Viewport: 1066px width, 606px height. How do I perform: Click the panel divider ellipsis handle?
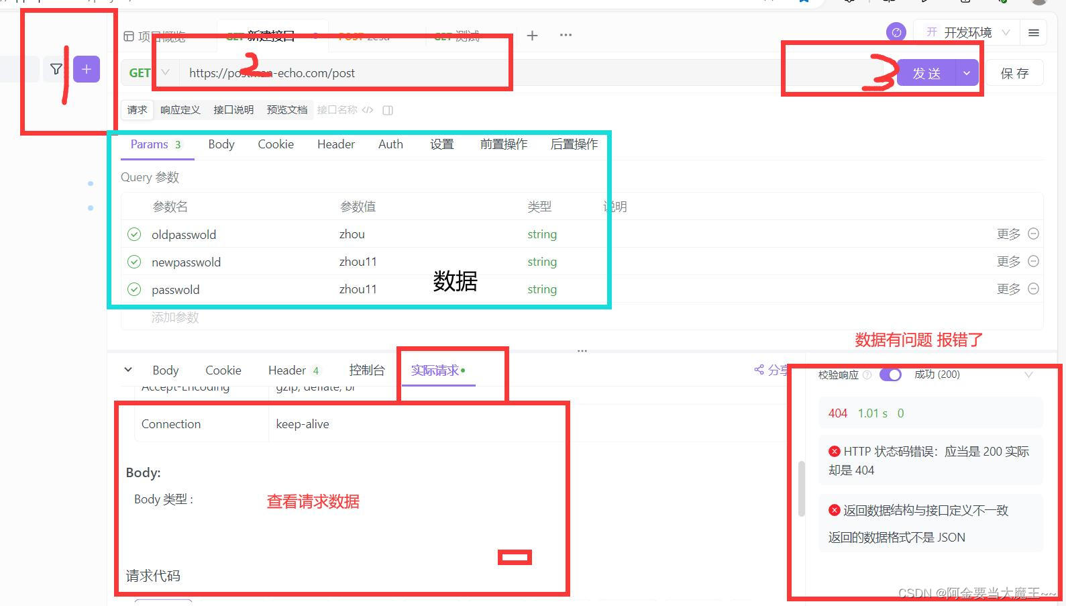coord(582,351)
